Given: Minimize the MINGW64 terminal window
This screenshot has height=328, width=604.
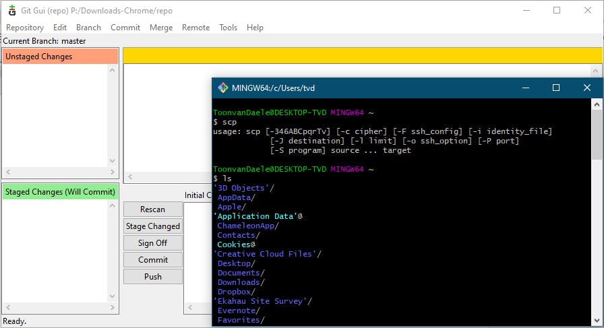Looking at the screenshot, I should coord(525,88).
